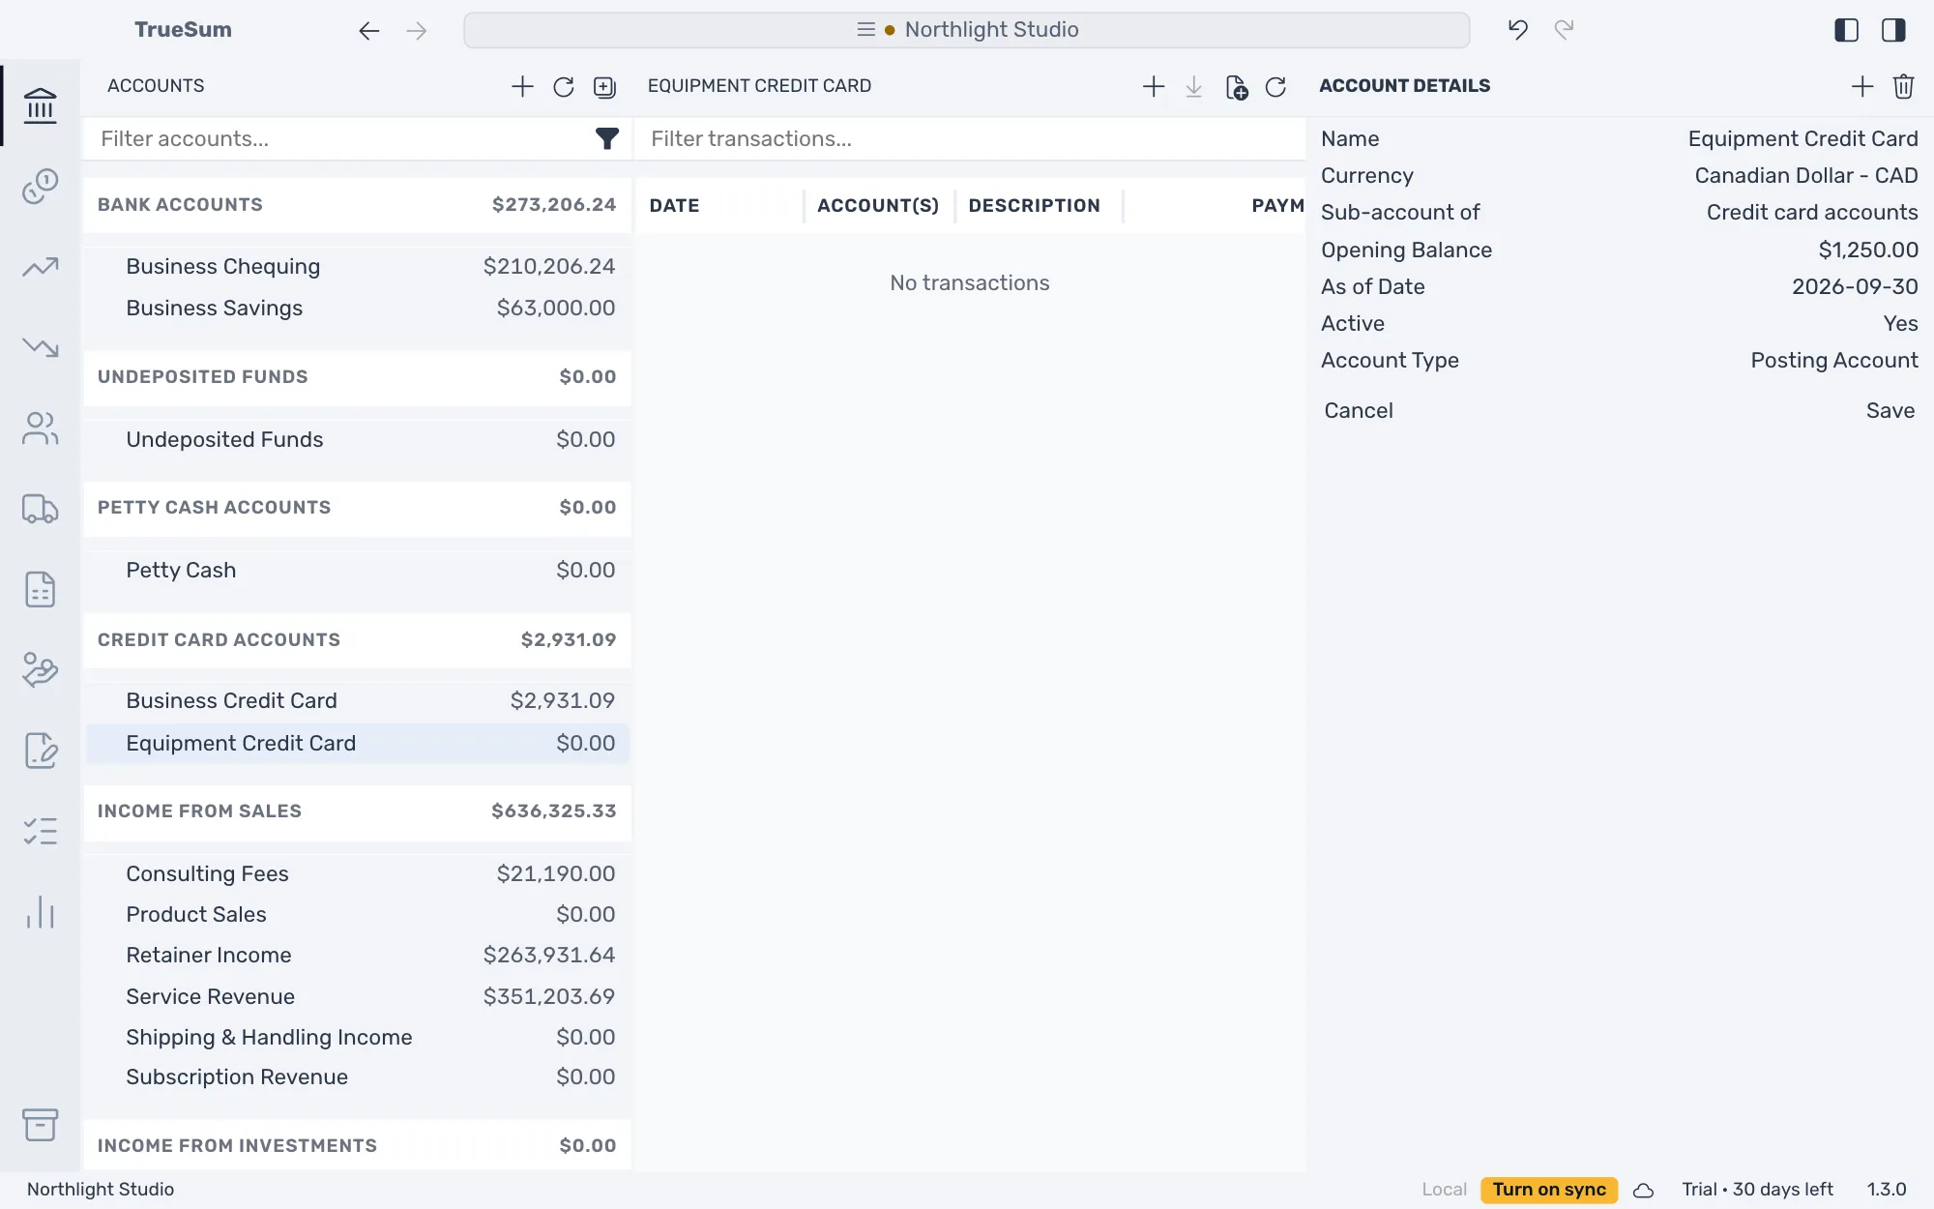Screen dimensions: 1934x1209
Task: Open the Northlight Studio title menu
Action: [967, 30]
